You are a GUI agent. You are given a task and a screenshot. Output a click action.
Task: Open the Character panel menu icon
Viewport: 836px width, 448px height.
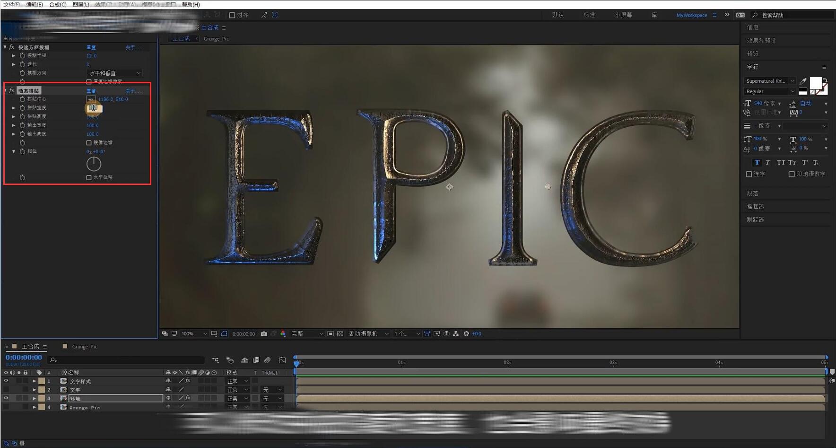pyautogui.click(x=824, y=67)
